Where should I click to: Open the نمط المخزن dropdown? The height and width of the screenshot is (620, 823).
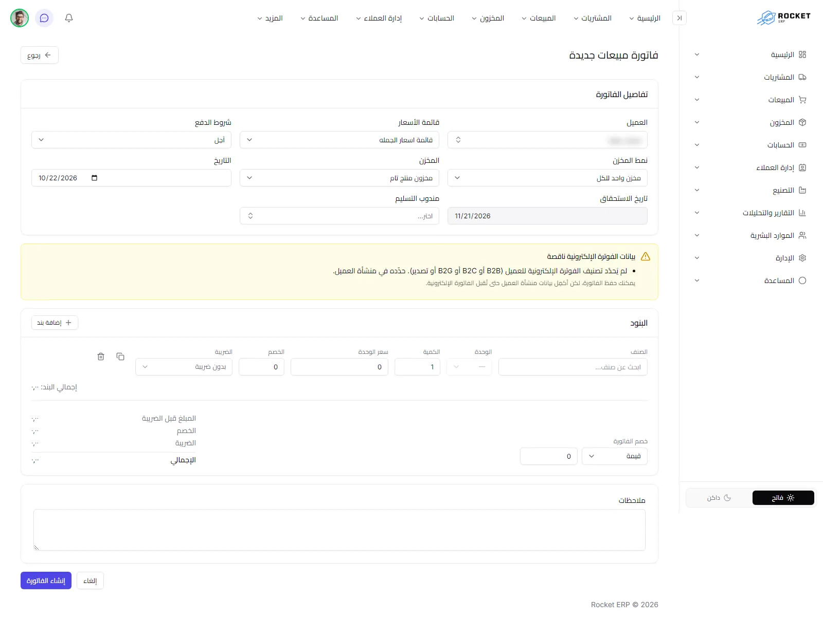547,178
